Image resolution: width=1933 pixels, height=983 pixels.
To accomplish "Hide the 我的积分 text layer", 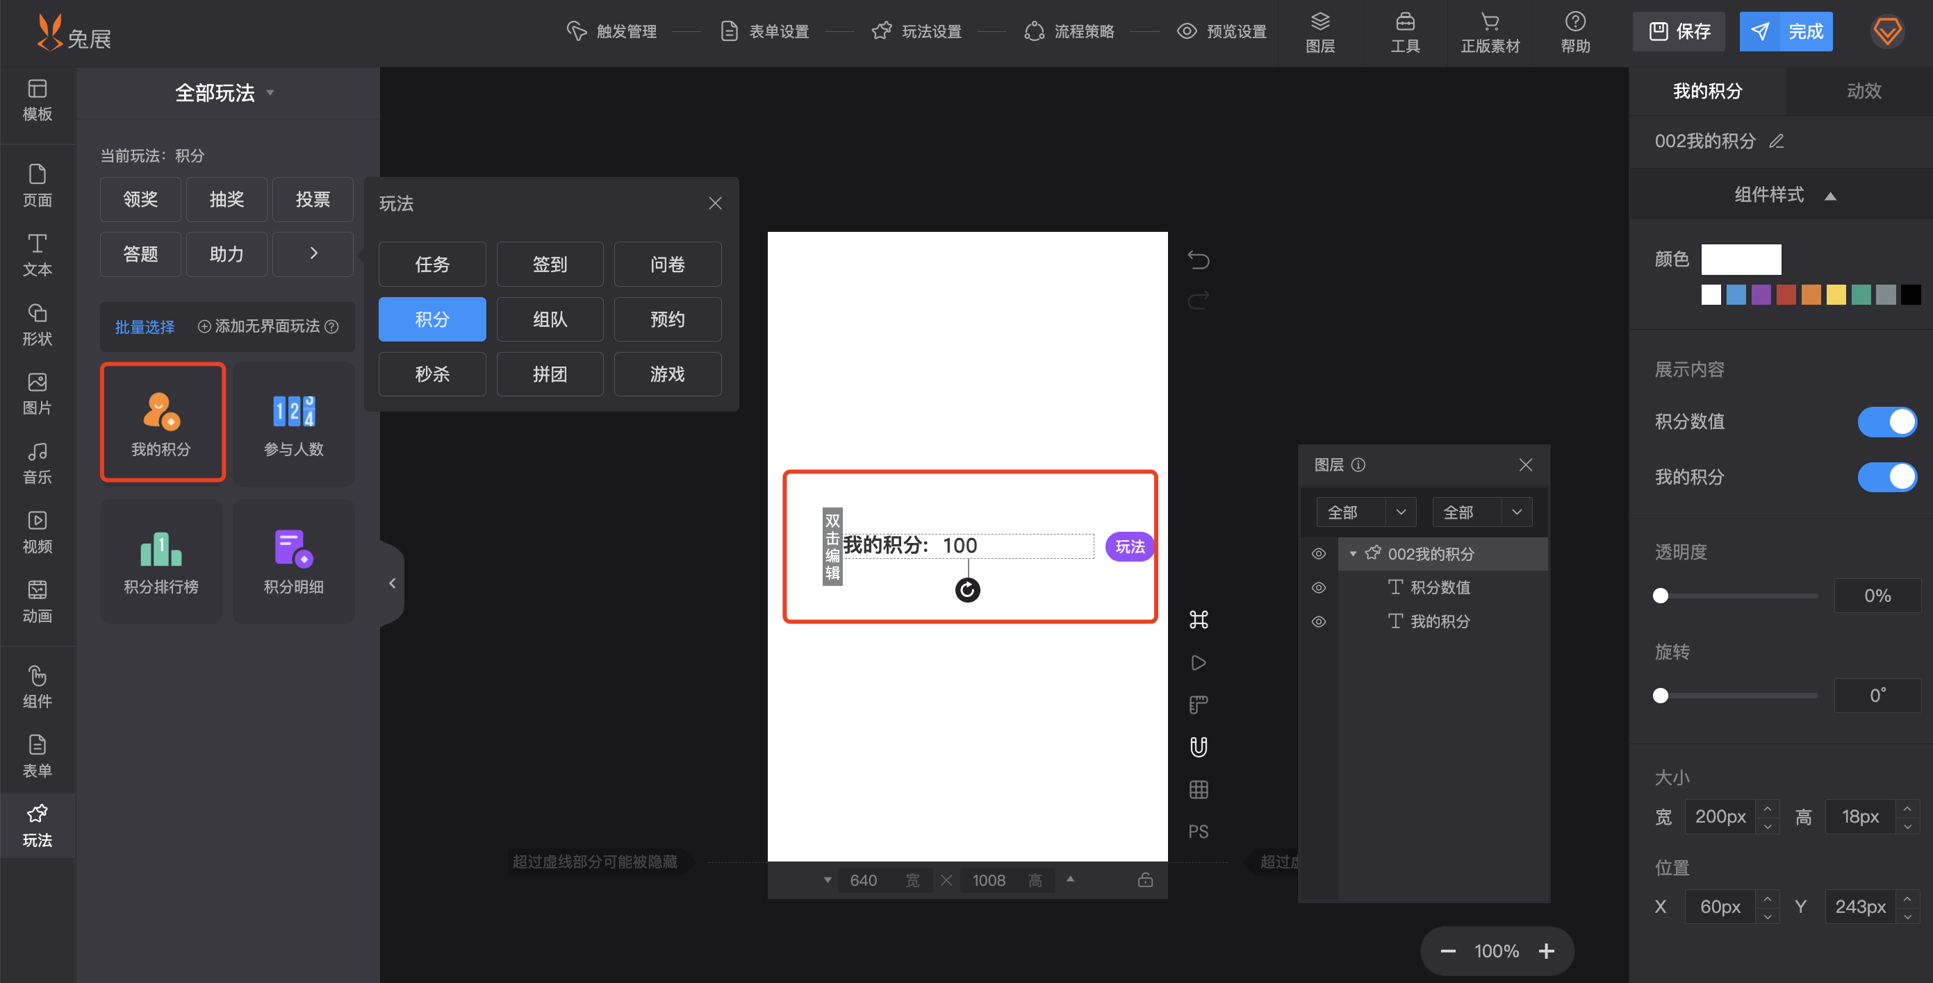I will [1319, 621].
